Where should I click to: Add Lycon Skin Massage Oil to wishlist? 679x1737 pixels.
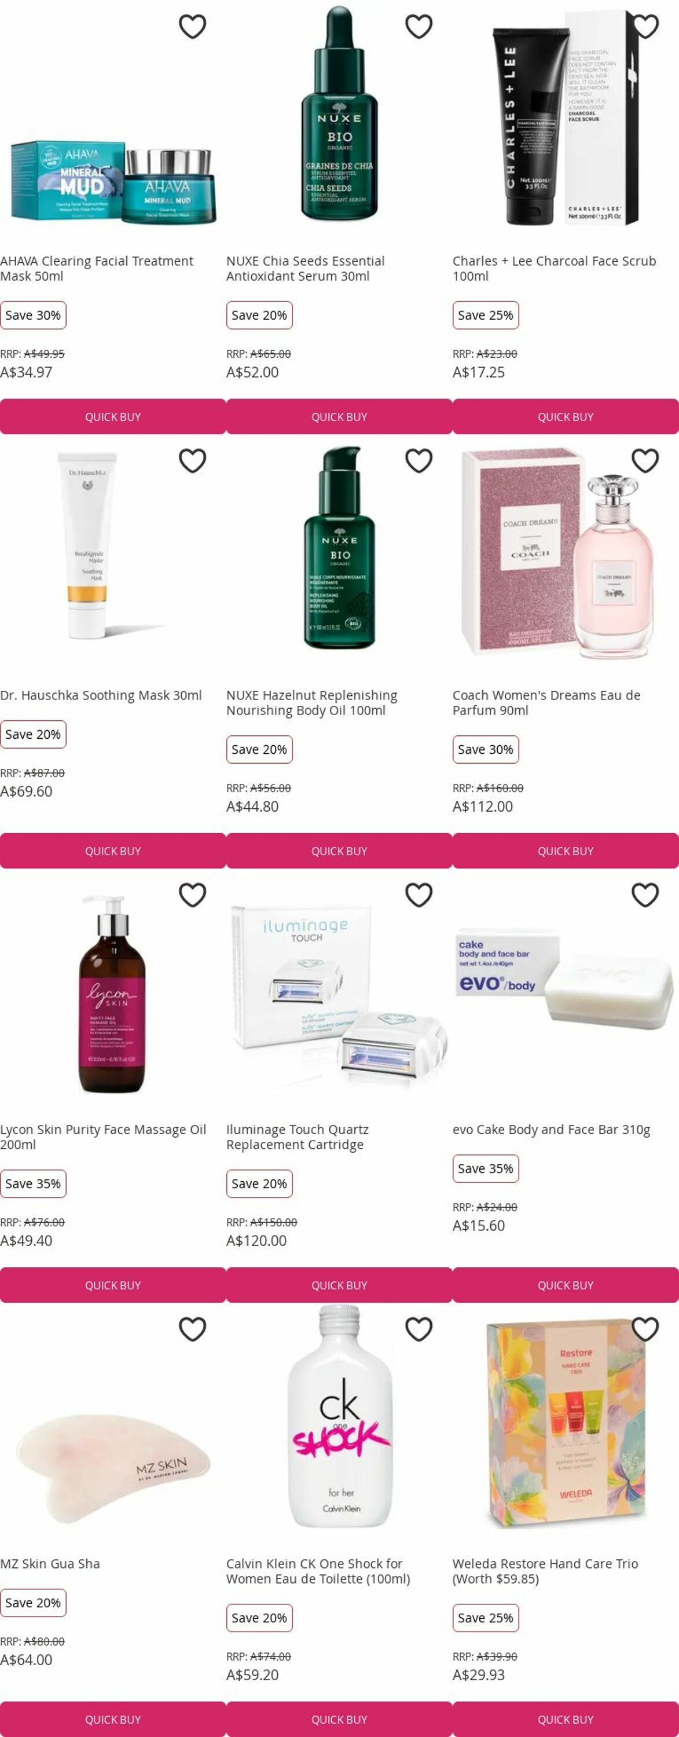[x=192, y=896]
